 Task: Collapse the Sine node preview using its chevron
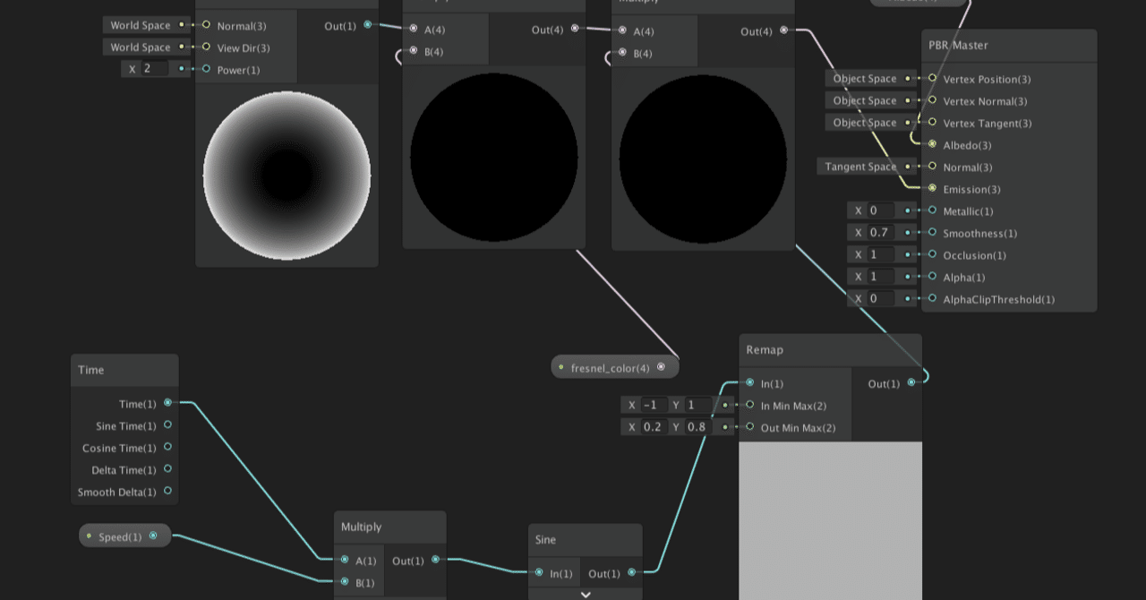tap(585, 594)
